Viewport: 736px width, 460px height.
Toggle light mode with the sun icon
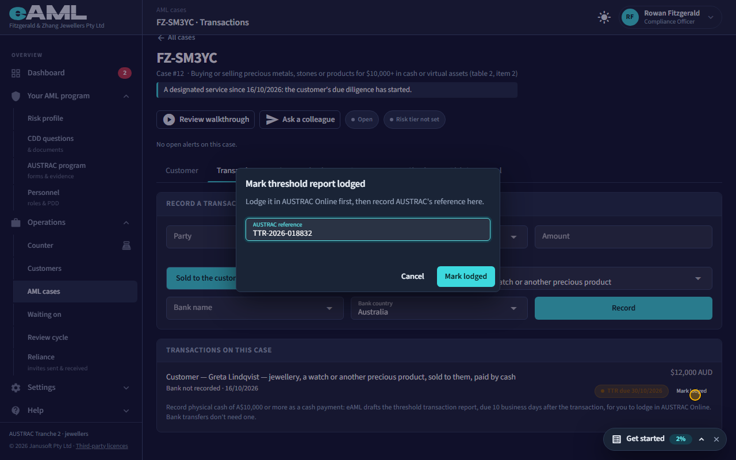click(x=604, y=17)
